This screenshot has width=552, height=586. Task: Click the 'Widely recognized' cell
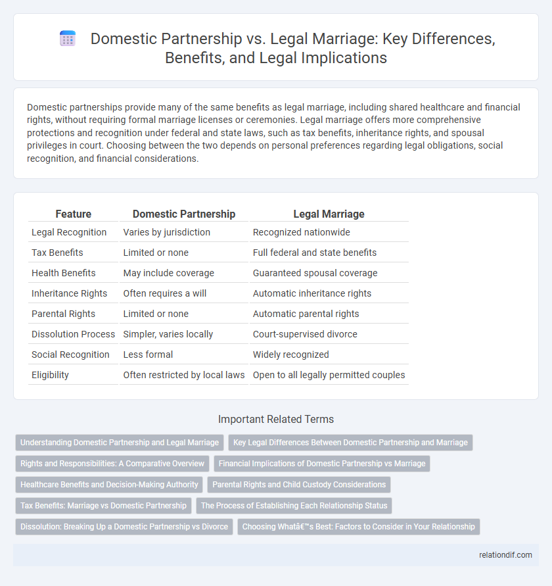click(290, 354)
